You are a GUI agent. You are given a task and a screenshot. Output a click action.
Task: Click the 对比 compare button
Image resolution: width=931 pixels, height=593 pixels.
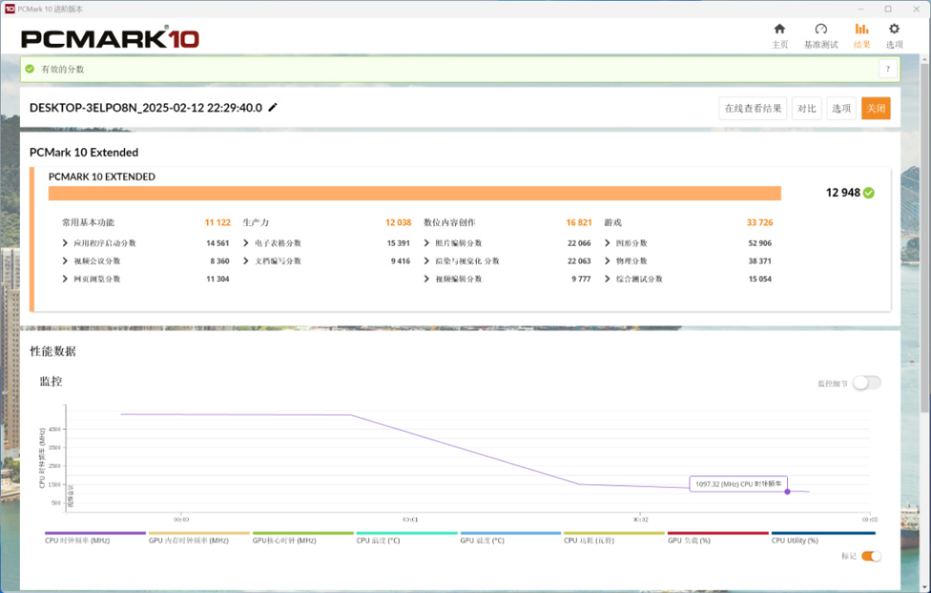(806, 108)
